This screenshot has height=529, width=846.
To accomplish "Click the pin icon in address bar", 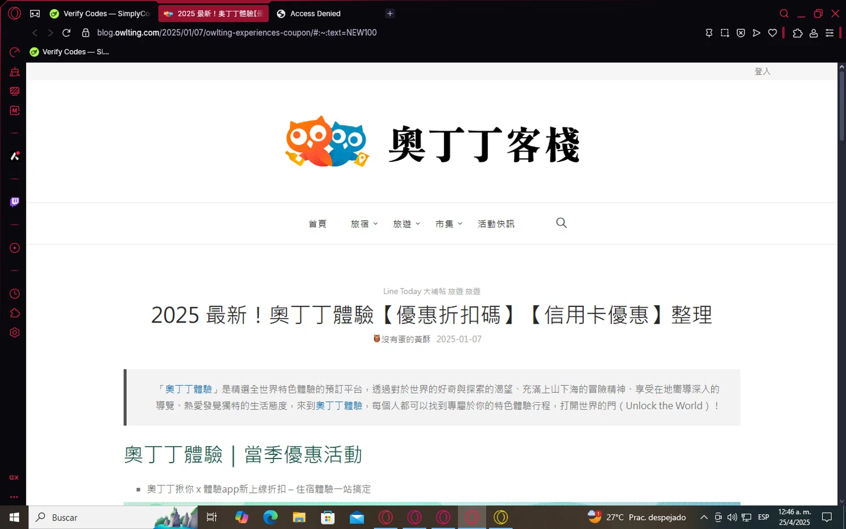I will coord(709,33).
